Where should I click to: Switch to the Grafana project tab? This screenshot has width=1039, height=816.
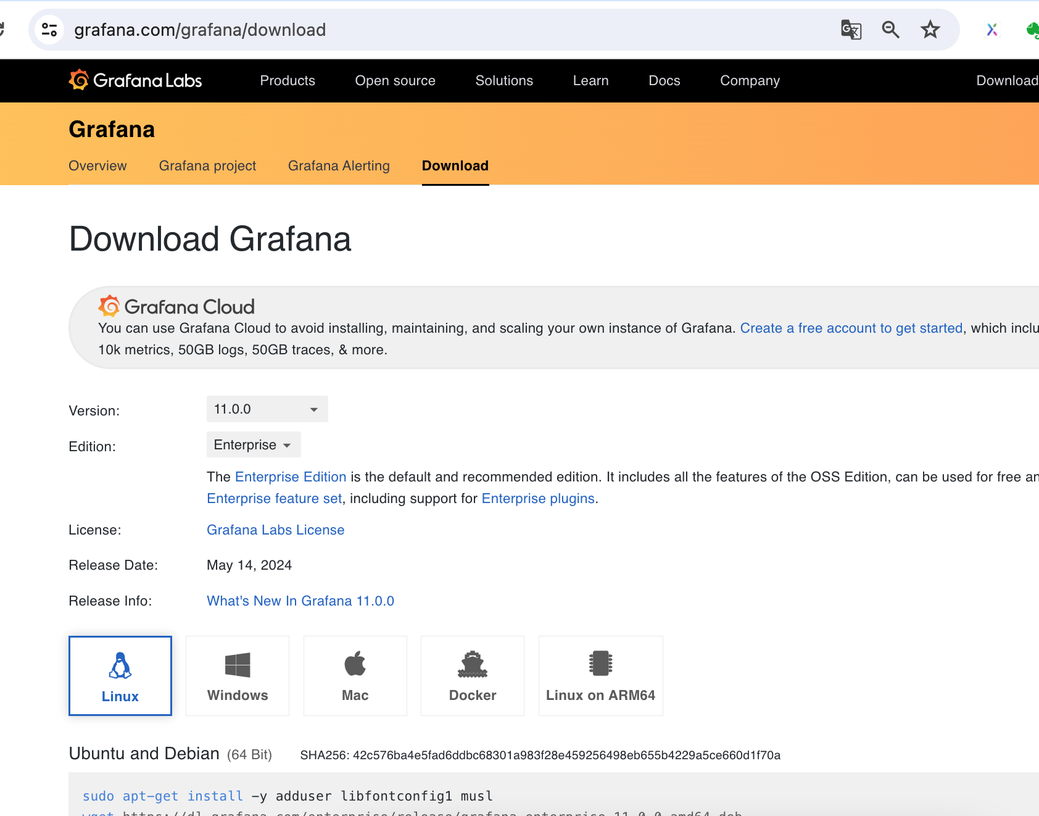coord(207,166)
